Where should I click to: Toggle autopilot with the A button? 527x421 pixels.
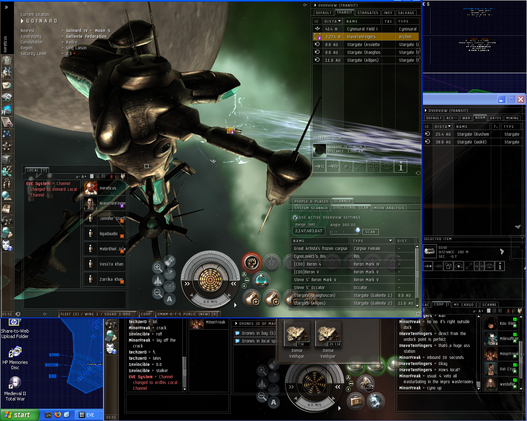pyautogui.click(x=170, y=299)
